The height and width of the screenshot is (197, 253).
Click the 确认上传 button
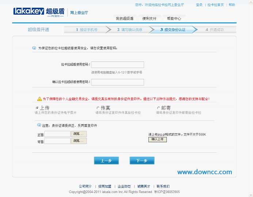157,139
